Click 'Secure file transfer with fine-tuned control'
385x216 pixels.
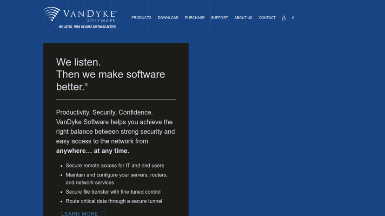(113, 192)
